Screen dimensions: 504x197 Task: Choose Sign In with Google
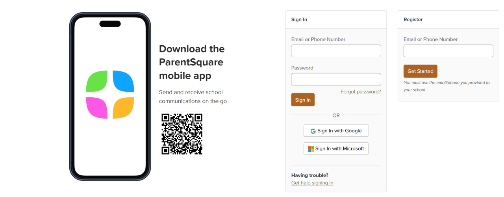(x=336, y=131)
